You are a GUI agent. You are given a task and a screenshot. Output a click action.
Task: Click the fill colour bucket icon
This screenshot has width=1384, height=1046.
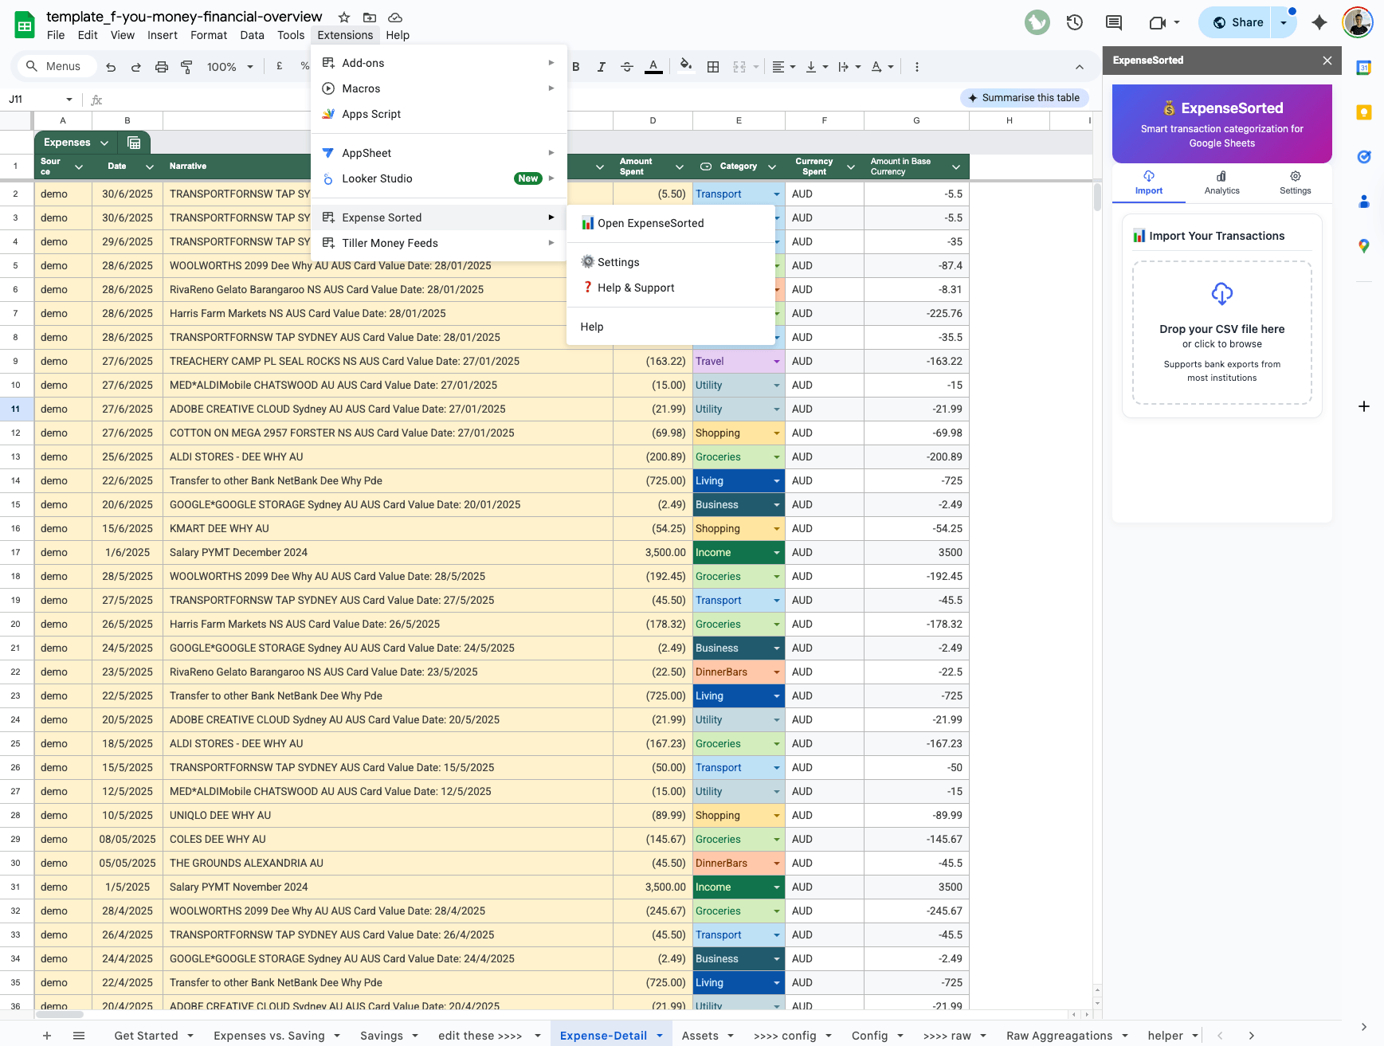pos(685,66)
